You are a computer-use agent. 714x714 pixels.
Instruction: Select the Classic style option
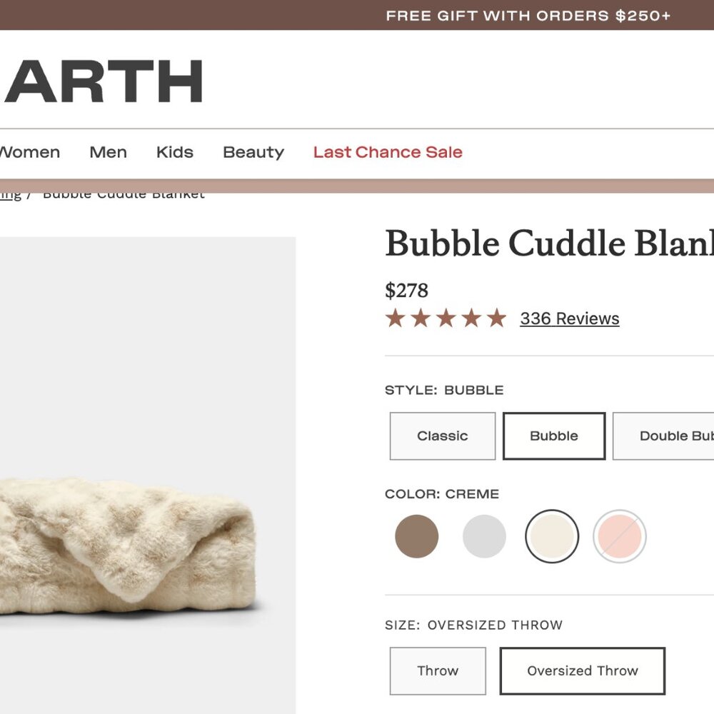[x=442, y=436]
